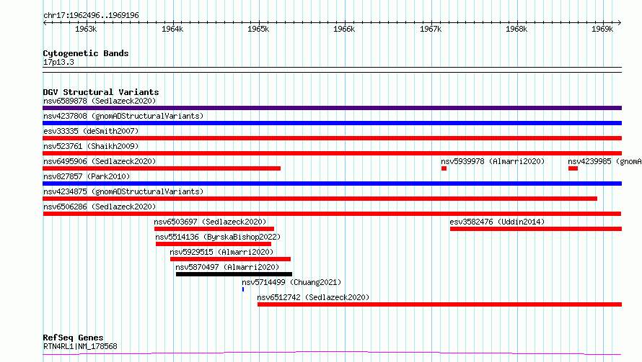The width and height of the screenshot is (642, 362).
Task: Click the DGV Structural Variants track title
Action: click(x=101, y=92)
